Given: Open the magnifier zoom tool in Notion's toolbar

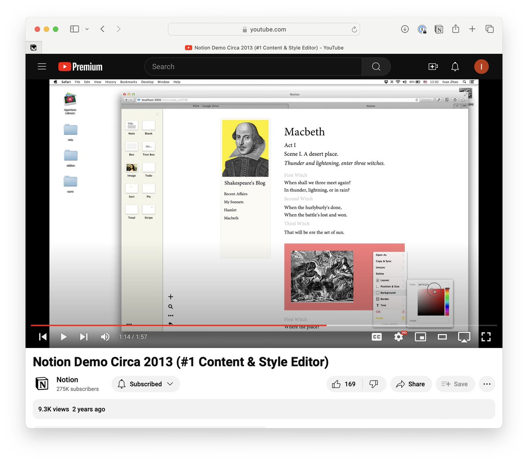Looking at the screenshot, I should click(x=170, y=306).
